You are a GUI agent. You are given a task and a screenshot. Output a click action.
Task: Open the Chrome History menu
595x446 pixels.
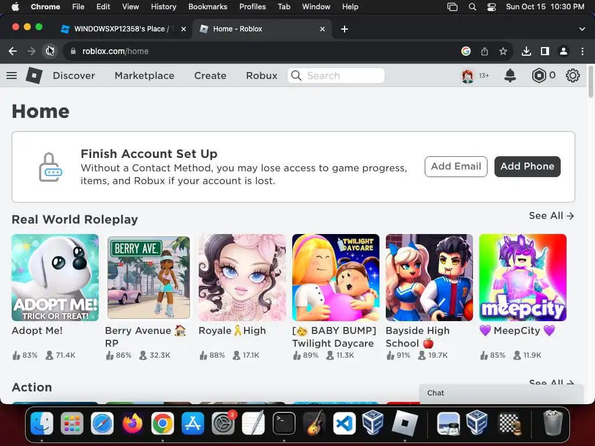pyautogui.click(x=163, y=7)
